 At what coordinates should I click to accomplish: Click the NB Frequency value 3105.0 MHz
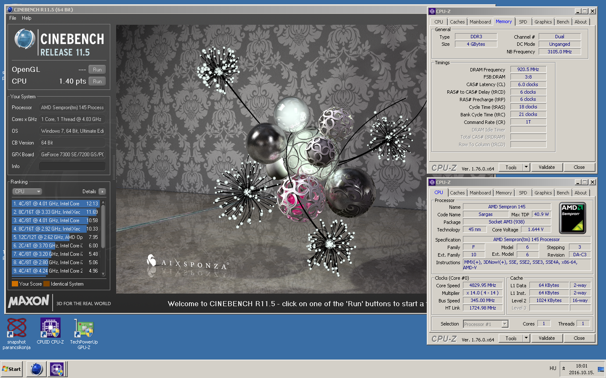[x=560, y=52]
